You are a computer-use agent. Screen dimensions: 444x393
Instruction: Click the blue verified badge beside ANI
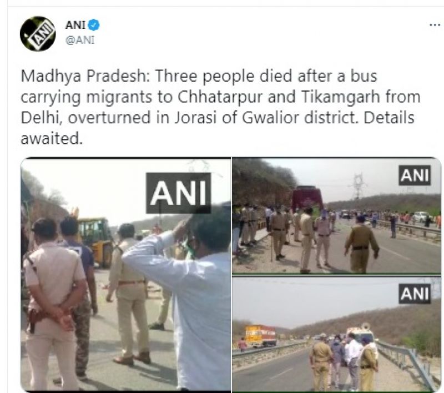coord(93,25)
